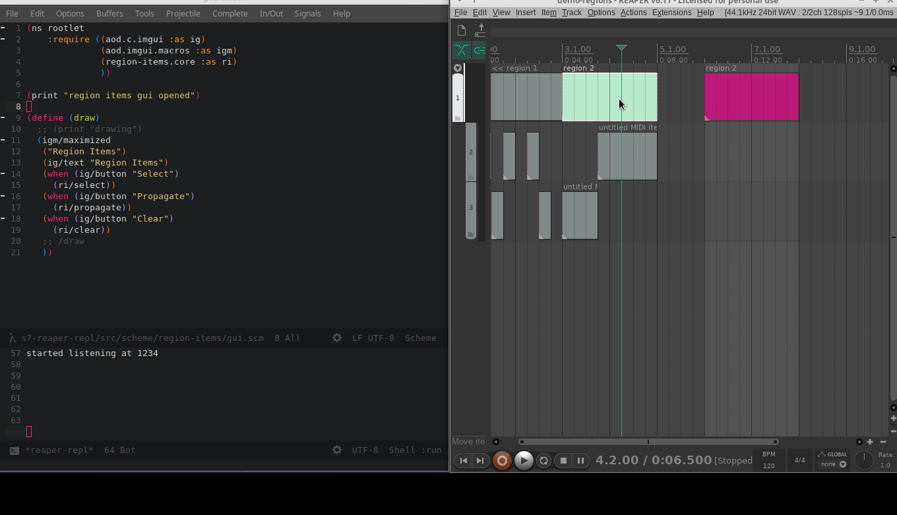Viewport: 897px width, 515px height.
Task: Select track 1 in the track panel
Action: point(458,98)
